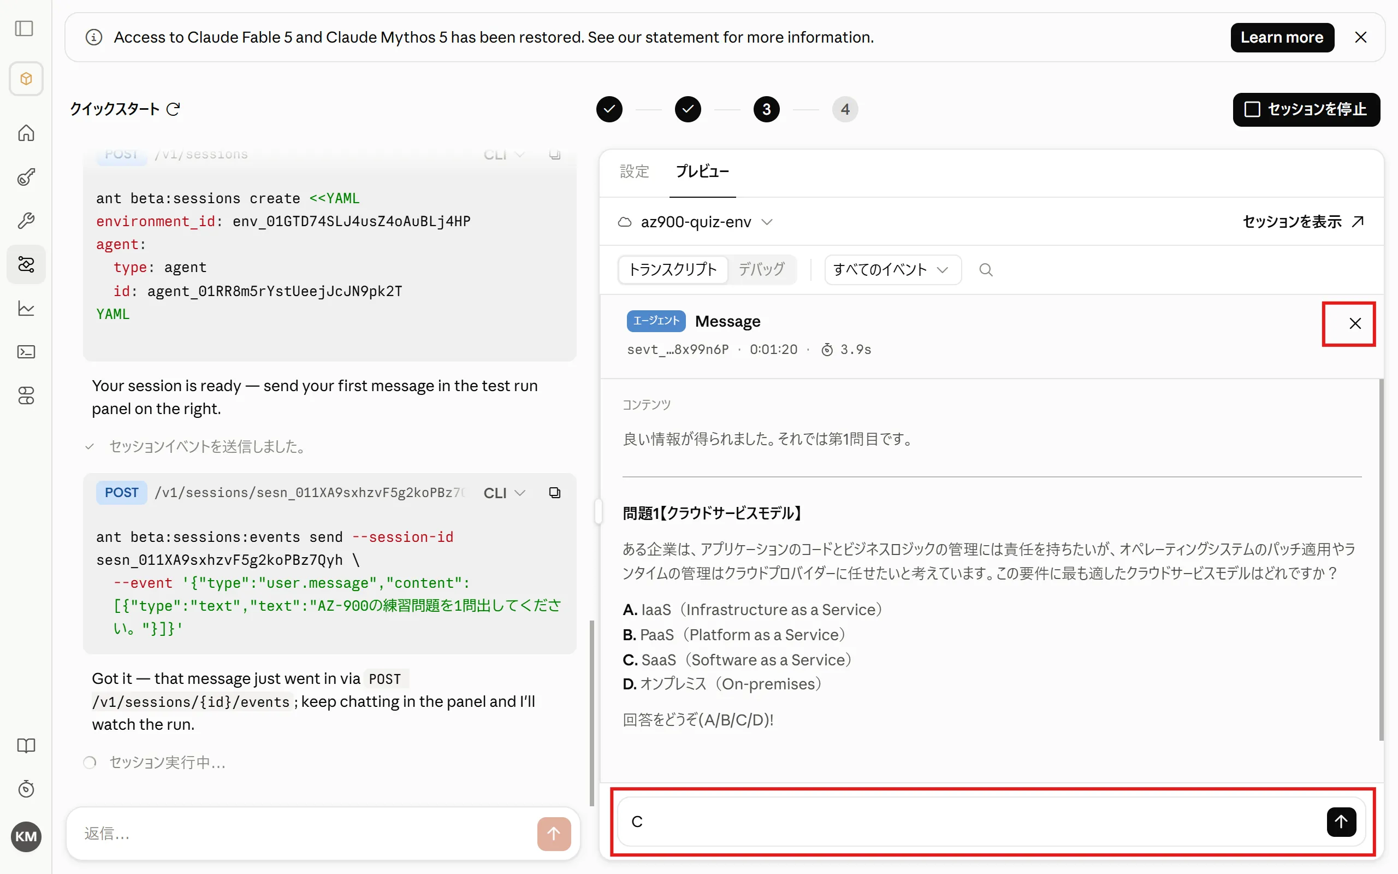This screenshot has width=1398, height=874.
Task: Restart the クイックスタート with refresh icon
Action: click(173, 109)
